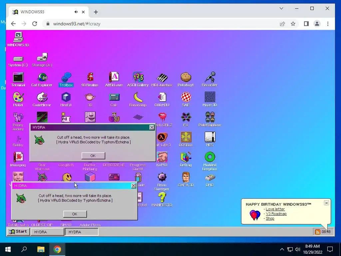Open the Piskel palette icon
Viewport: 341px width, 256px height.
click(18, 99)
